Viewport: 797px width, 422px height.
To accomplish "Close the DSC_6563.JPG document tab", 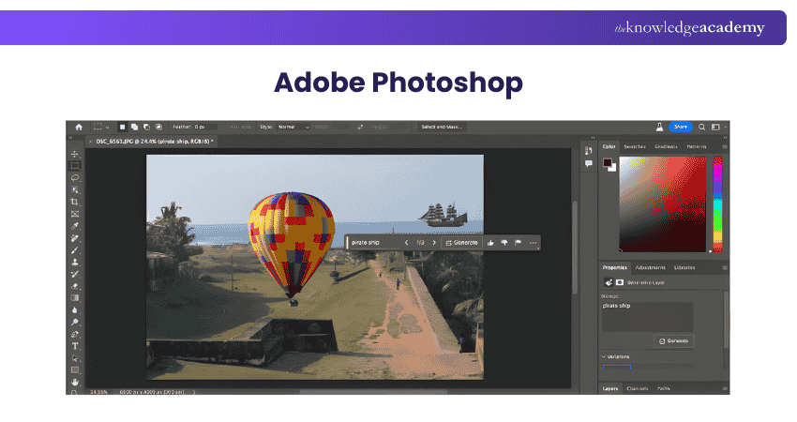I will pos(90,142).
